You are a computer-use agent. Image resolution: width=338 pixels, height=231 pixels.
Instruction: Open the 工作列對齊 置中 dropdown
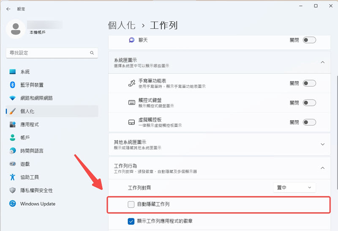click(294, 188)
